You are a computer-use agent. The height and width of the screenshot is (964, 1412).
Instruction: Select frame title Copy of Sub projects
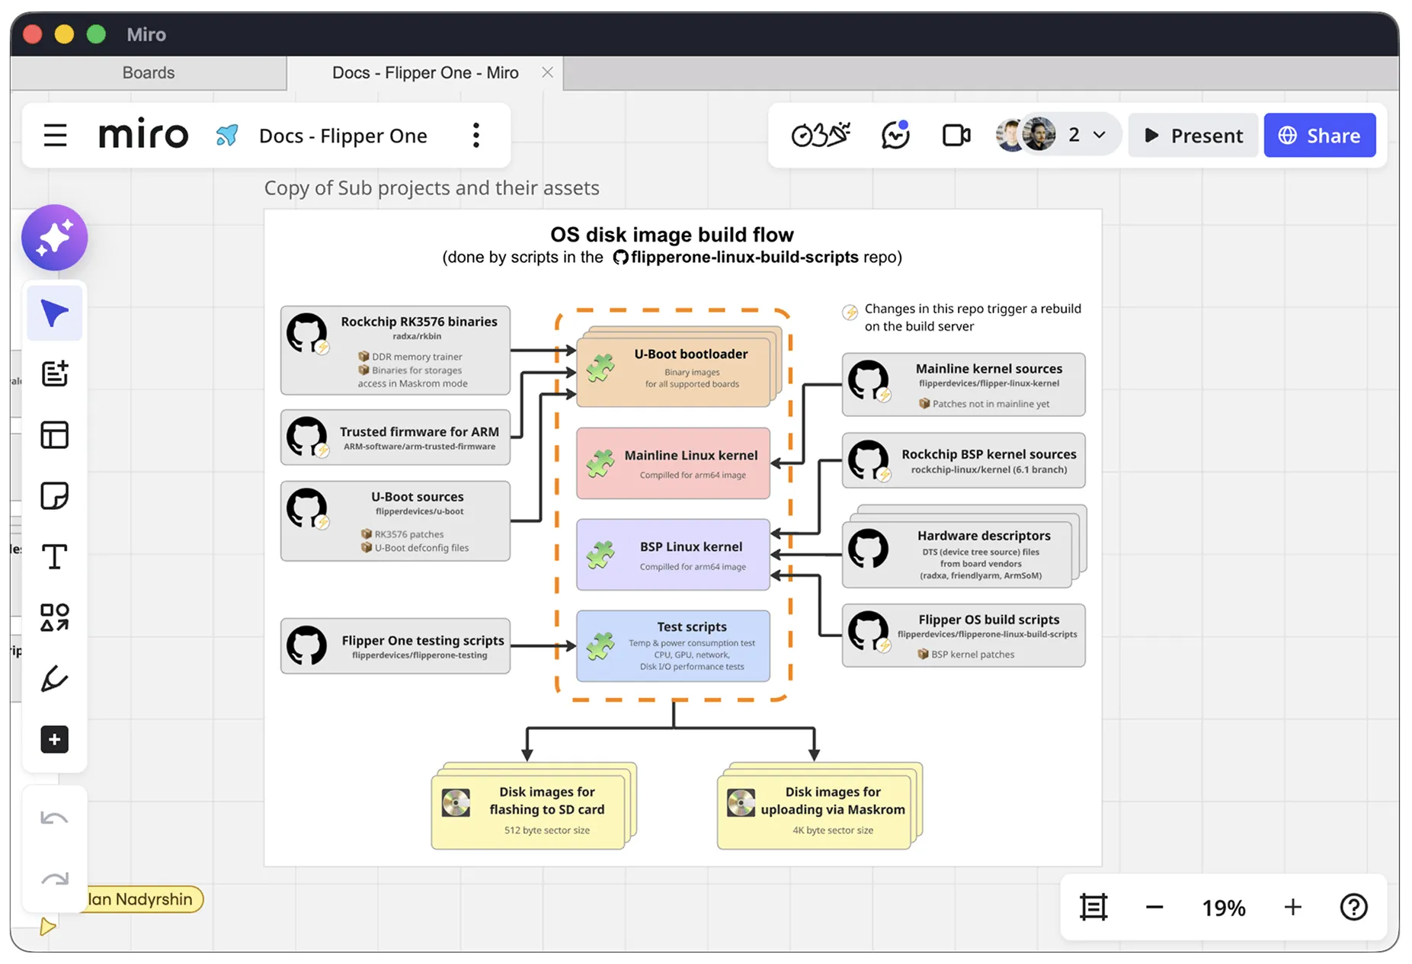coord(431,187)
